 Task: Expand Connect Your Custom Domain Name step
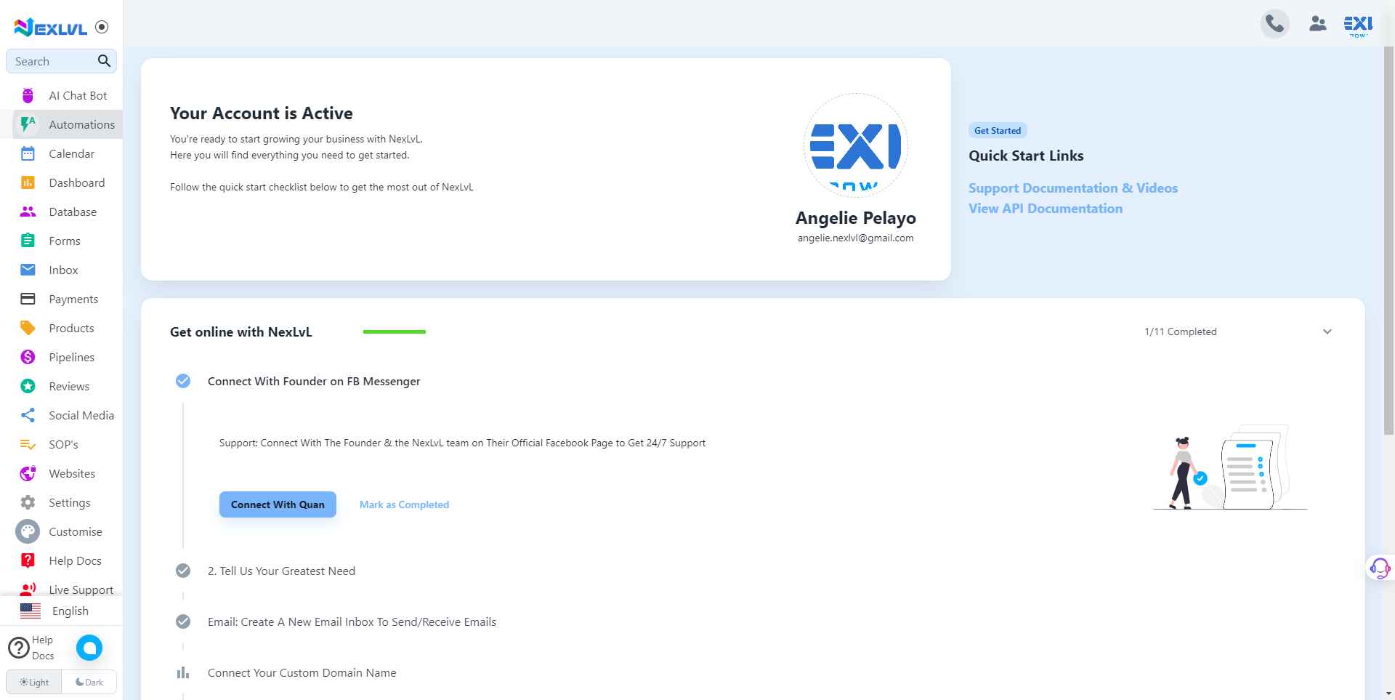302,672
